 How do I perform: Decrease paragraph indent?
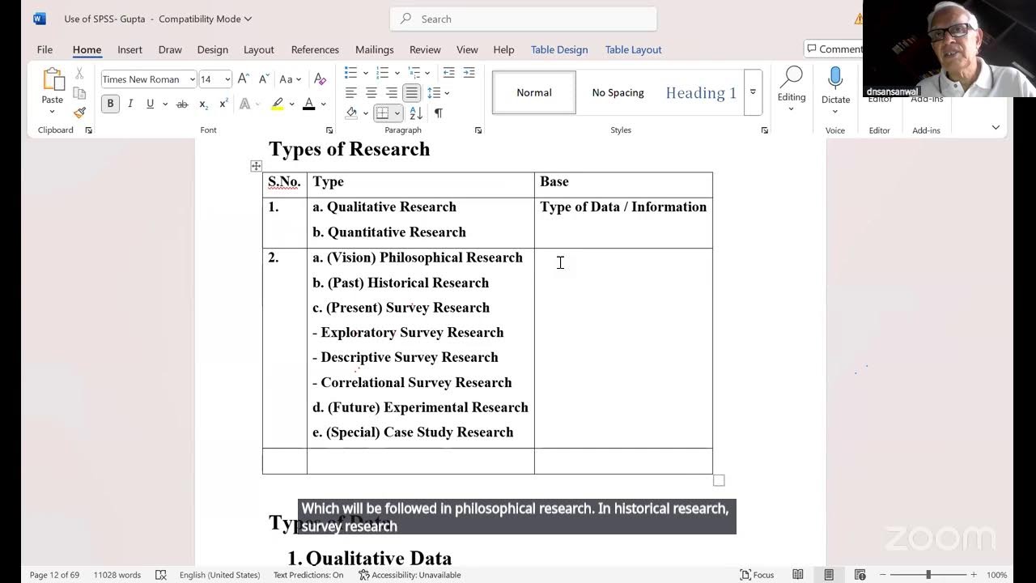[x=448, y=73]
